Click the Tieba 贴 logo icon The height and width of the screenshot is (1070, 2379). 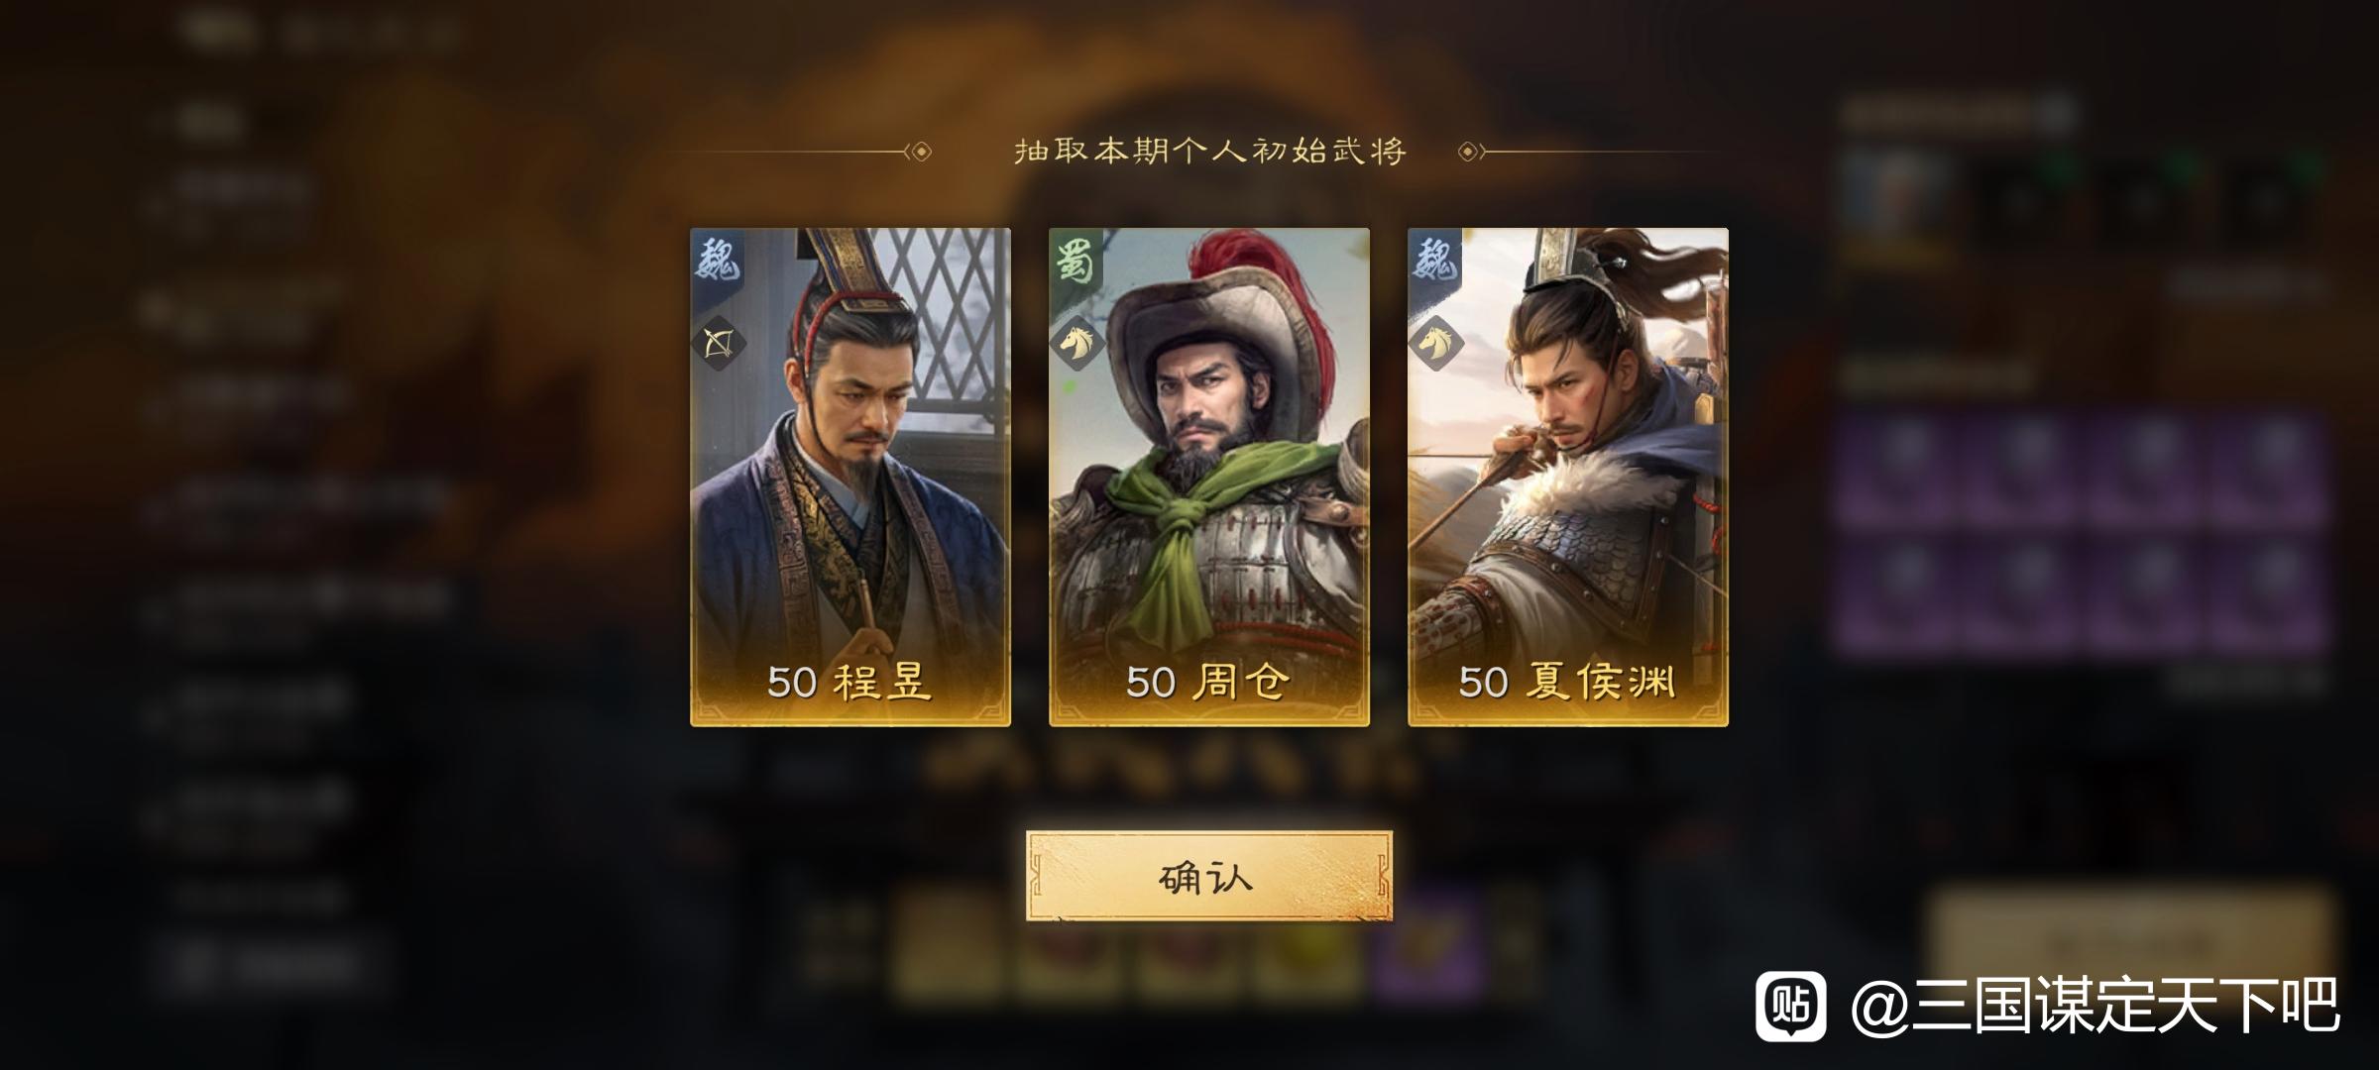pos(1790,1007)
